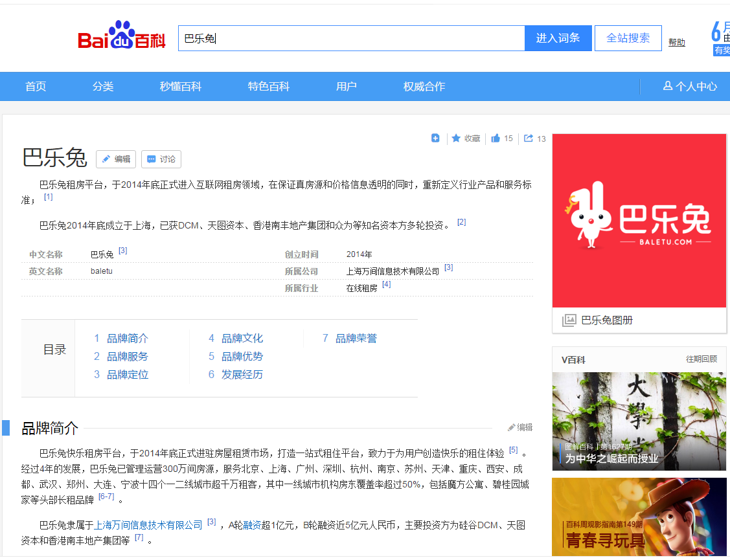Click the 上海万间信息技术有限公司 hyperlink in the paragraph
The height and width of the screenshot is (558, 730).
(148, 526)
